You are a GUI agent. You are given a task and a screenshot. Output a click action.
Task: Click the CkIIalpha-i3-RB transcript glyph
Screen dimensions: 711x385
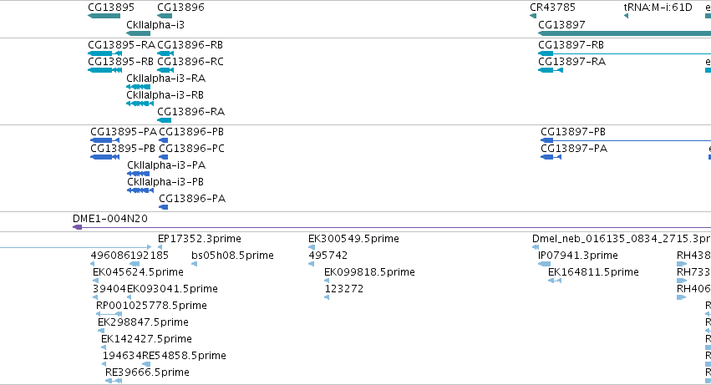140,104
